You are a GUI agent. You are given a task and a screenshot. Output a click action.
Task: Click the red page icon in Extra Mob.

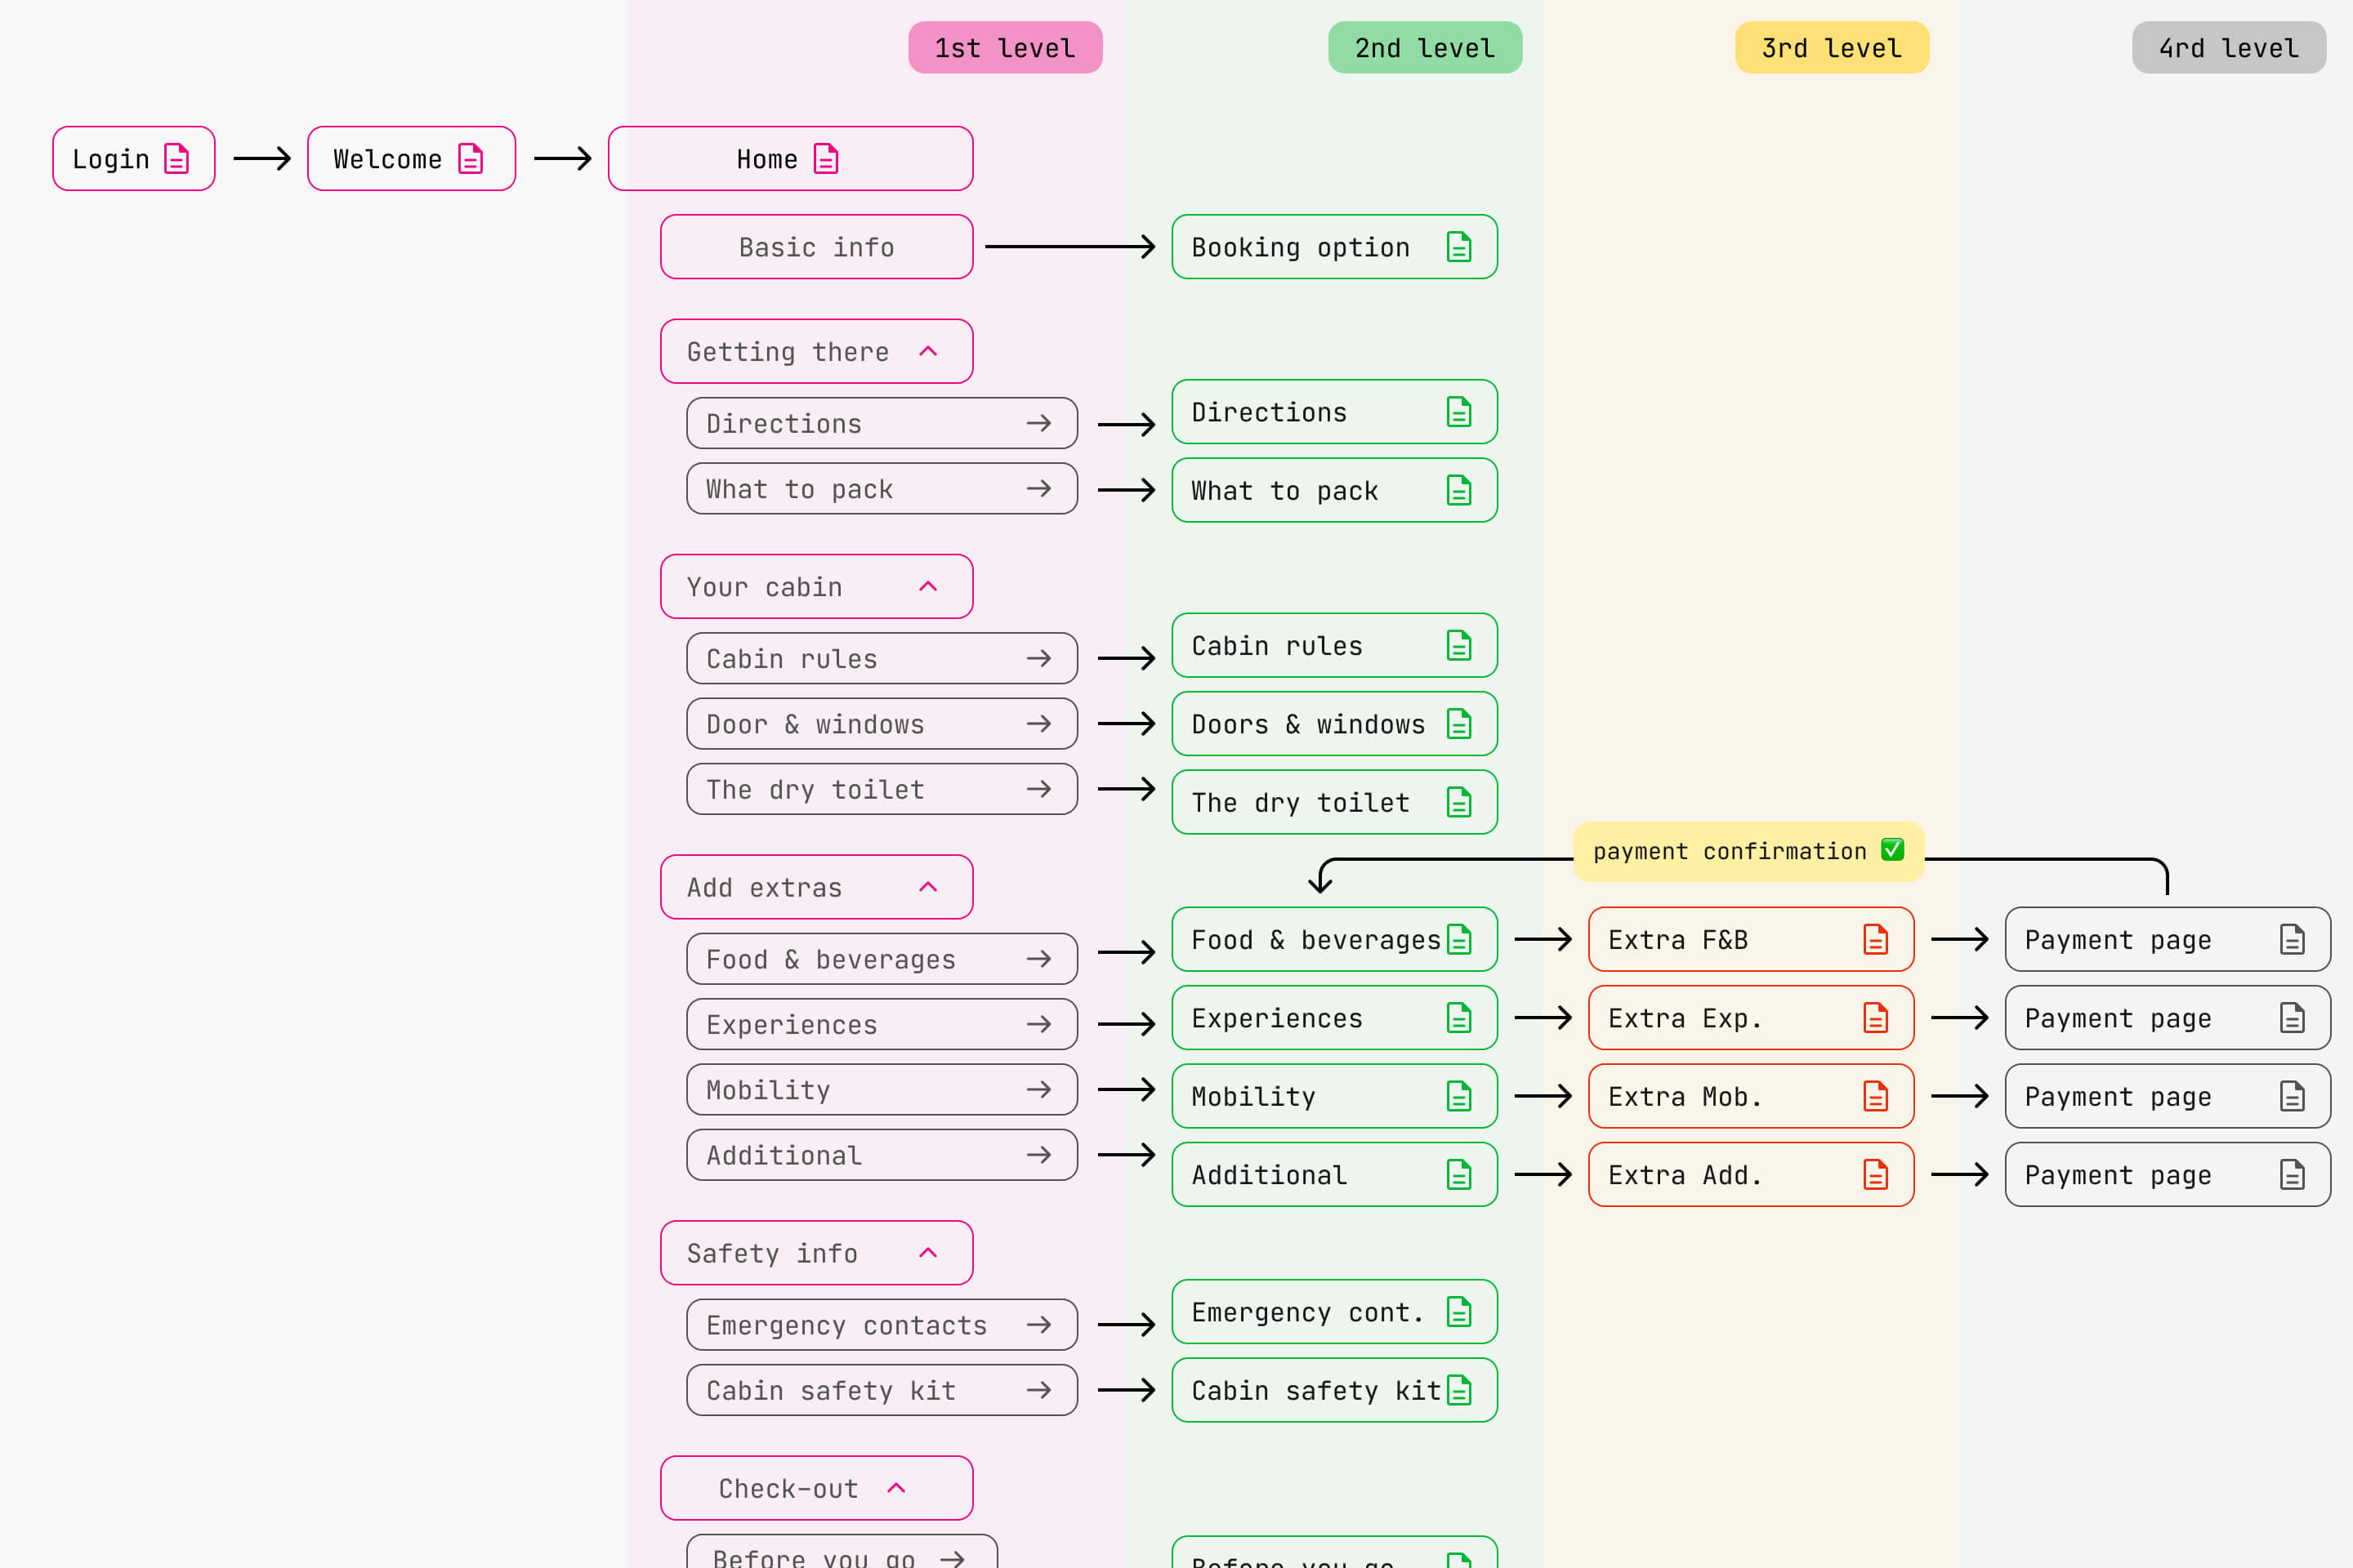pyautogui.click(x=1876, y=1096)
